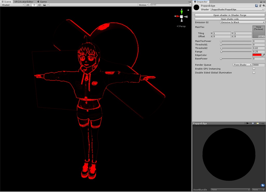
Task: Change preview mesh sphere icon
Action: point(253,123)
